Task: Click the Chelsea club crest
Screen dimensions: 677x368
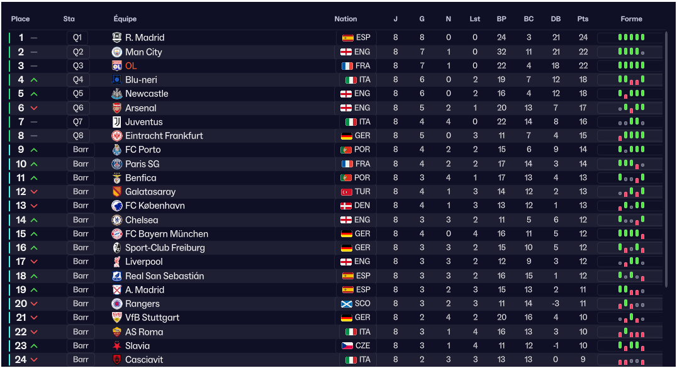Action: [x=116, y=220]
